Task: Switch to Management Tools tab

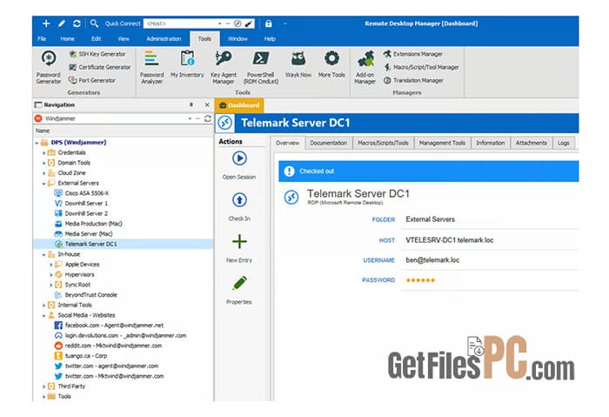Action: click(x=442, y=143)
